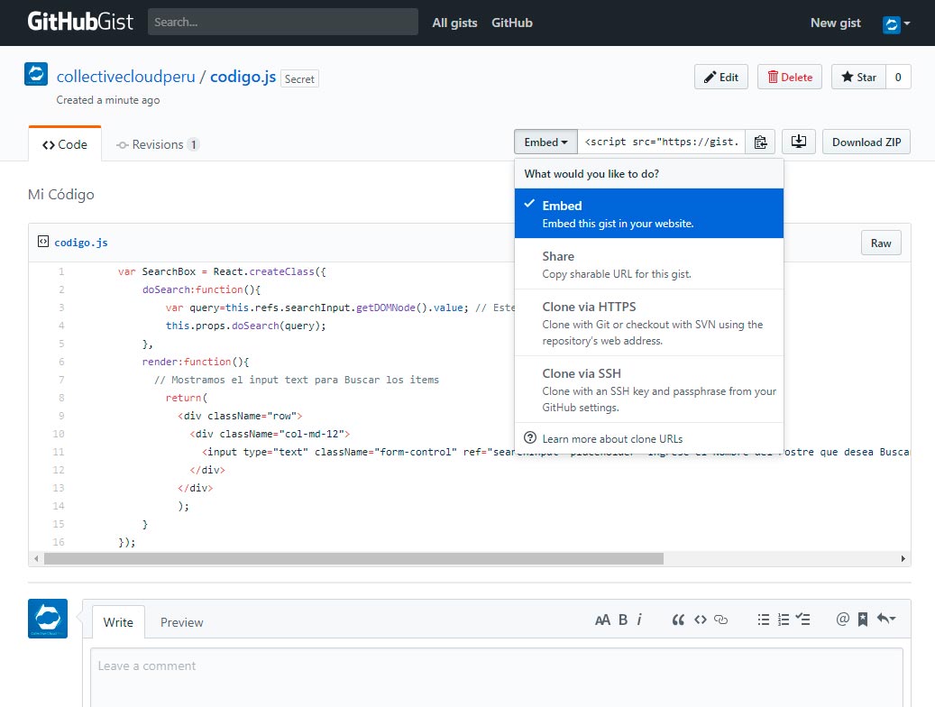Choose the Share option
The height and width of the screenshot is (707, 935).
pyautogui.click(x=649, y=264)
